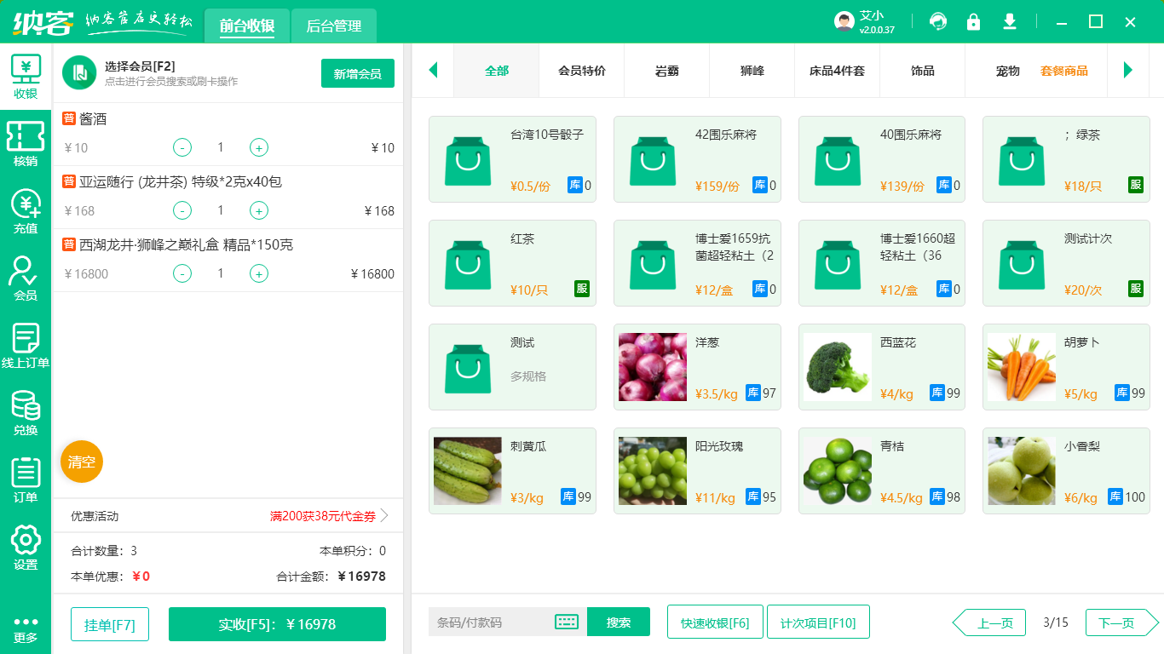Image resolution: width=1164 pixels, height=654 pixels.
Task: Click the 清空 clear cart button
Action: pos(82,462)
